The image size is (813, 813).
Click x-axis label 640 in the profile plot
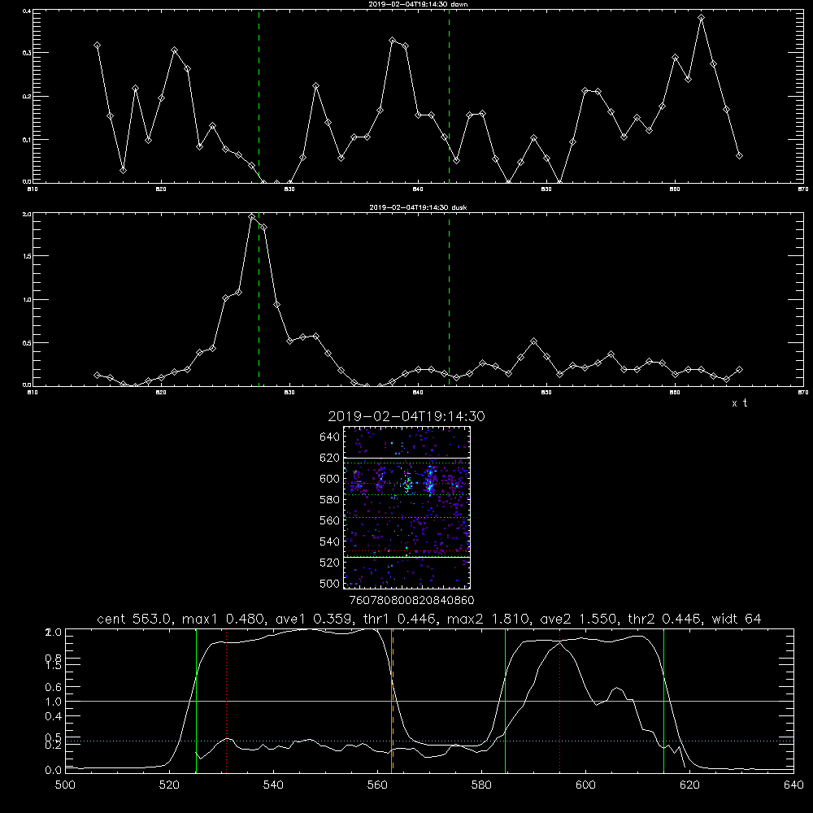793,785
